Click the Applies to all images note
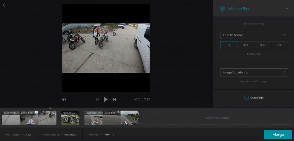Screen dimensions: 294x141 click(x=254, y=81)
